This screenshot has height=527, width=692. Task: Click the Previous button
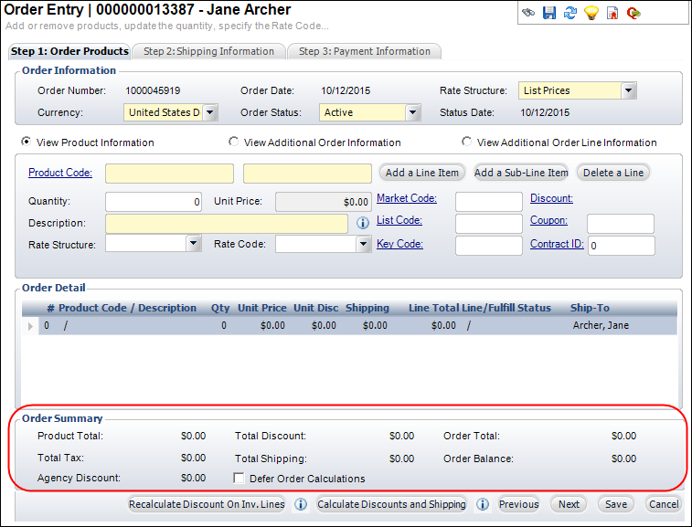[x=518, y=504]
